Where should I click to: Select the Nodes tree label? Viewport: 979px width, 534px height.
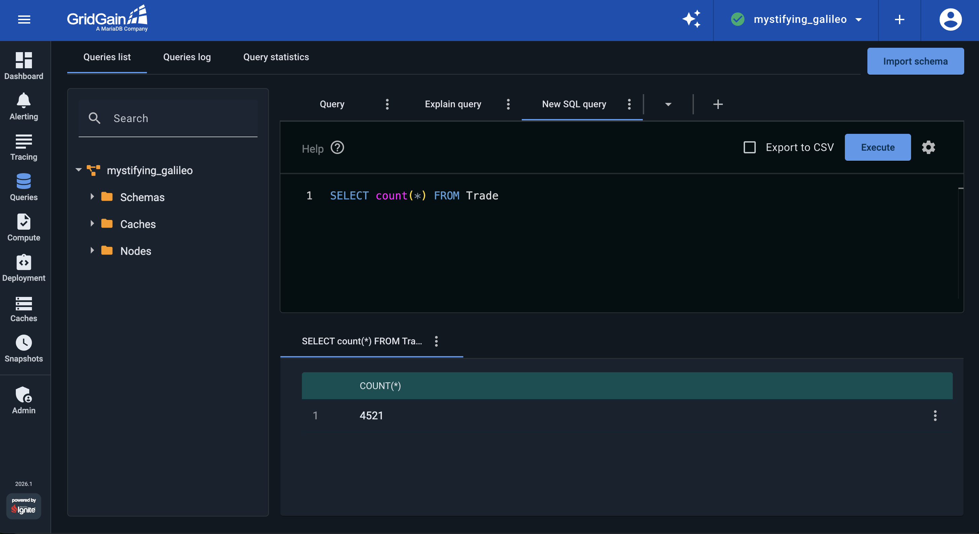click(x=136, y=251)
